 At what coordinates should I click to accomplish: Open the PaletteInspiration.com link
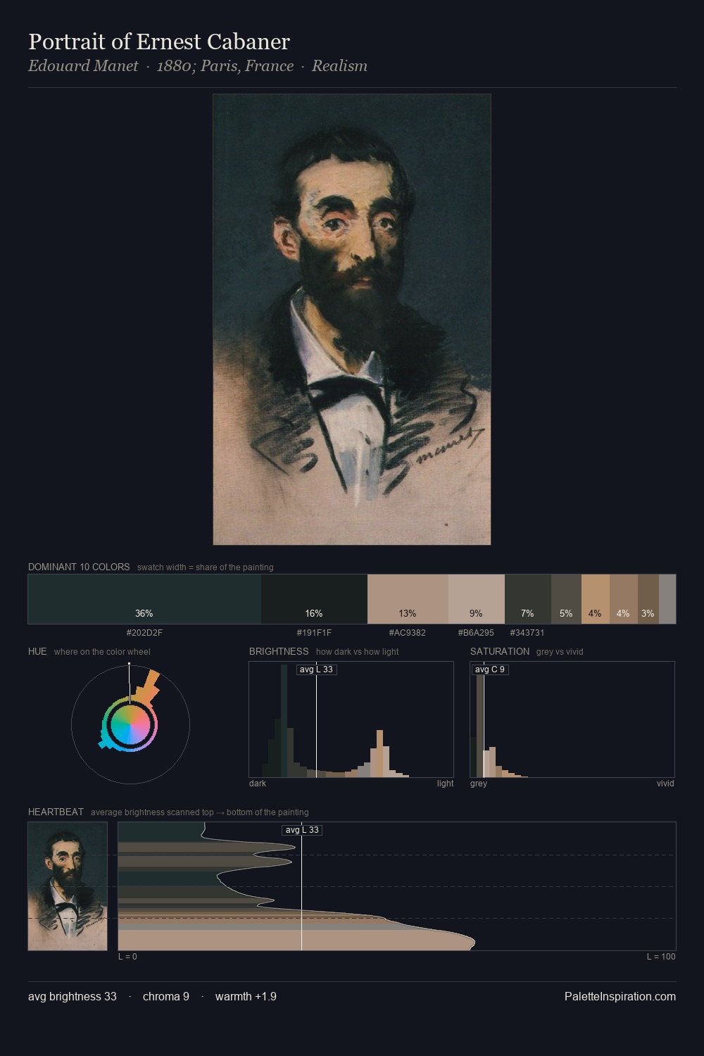tap(620, 996)
